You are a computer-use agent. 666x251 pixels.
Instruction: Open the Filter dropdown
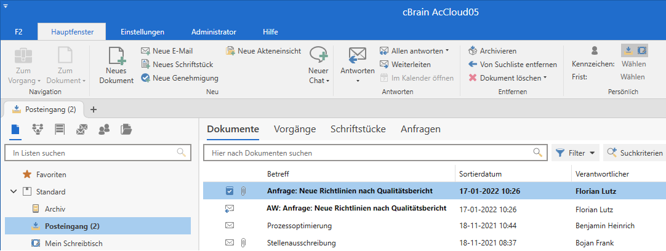click(576, 153)
